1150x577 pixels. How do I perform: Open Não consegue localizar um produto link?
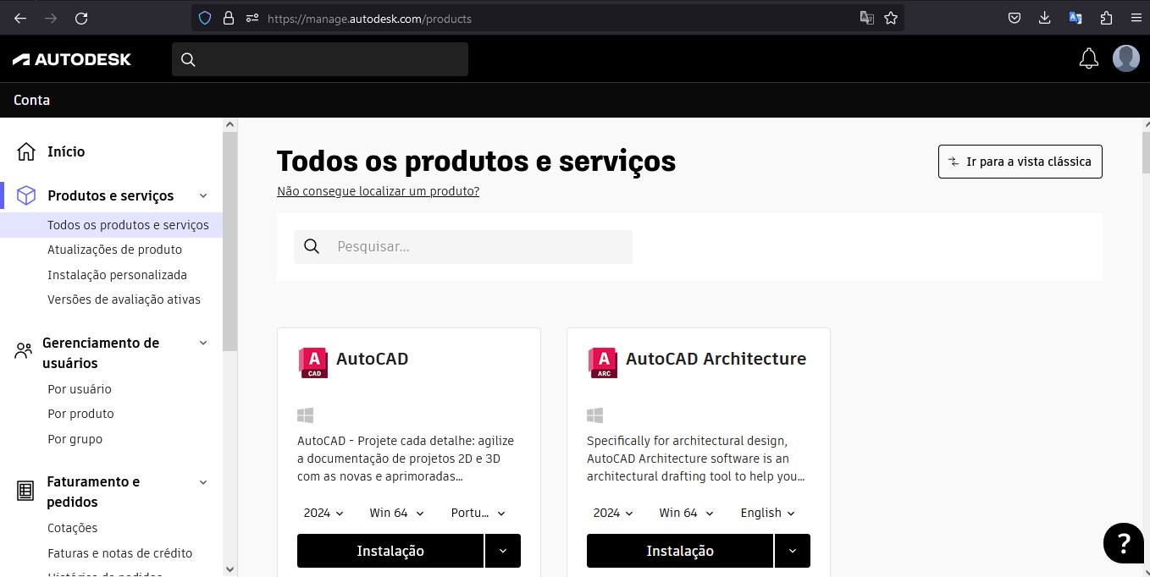pos(378,191)
